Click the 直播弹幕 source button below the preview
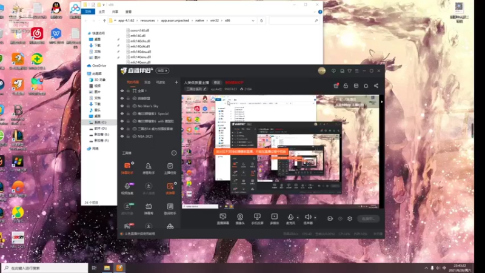This screenshot has width=485, height=273. (x=222, y=218)
